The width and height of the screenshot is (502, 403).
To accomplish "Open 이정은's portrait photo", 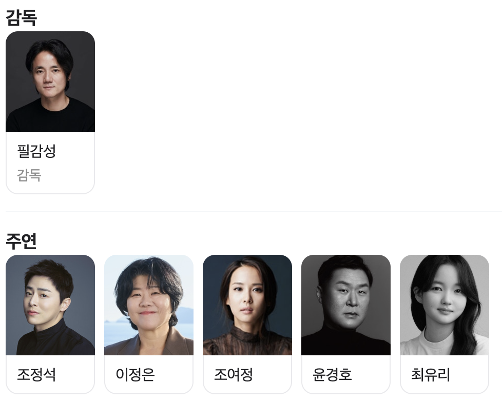I will (149, 305).
